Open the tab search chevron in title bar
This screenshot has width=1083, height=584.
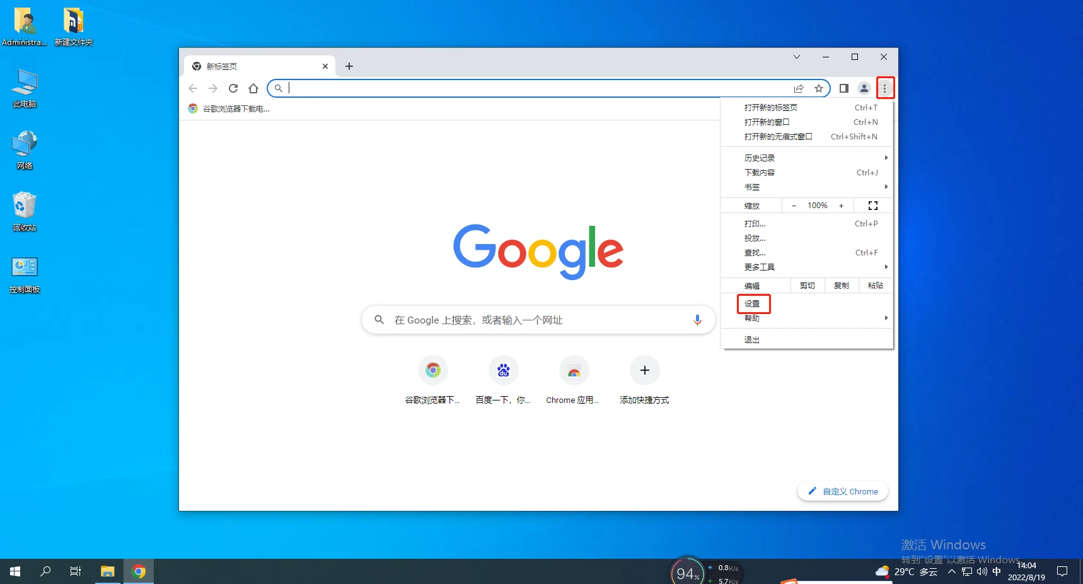tap(797, 57)
